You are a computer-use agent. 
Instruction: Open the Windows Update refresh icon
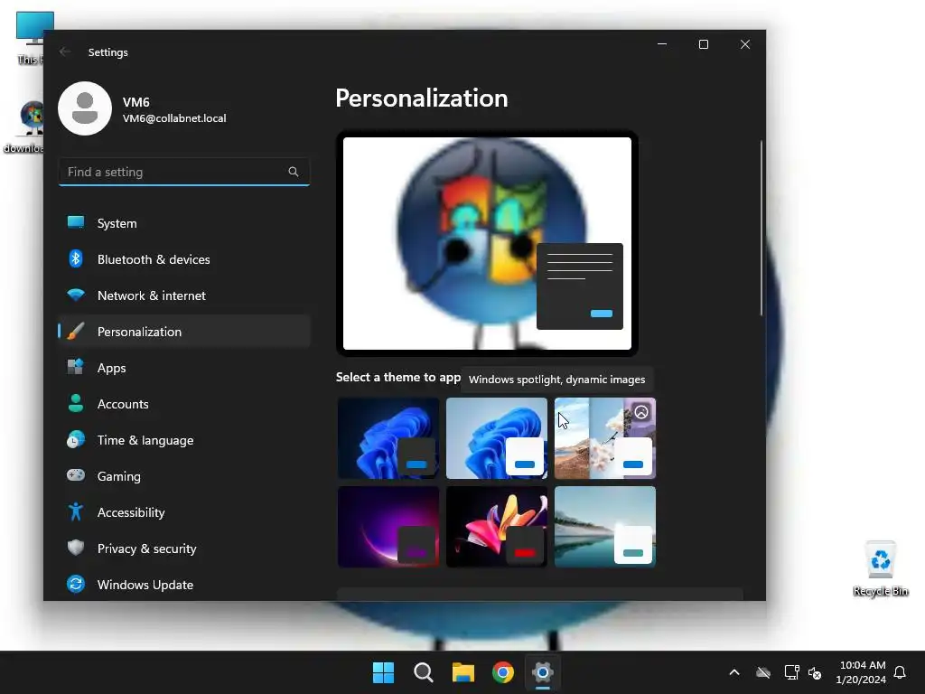pos(76,584)
